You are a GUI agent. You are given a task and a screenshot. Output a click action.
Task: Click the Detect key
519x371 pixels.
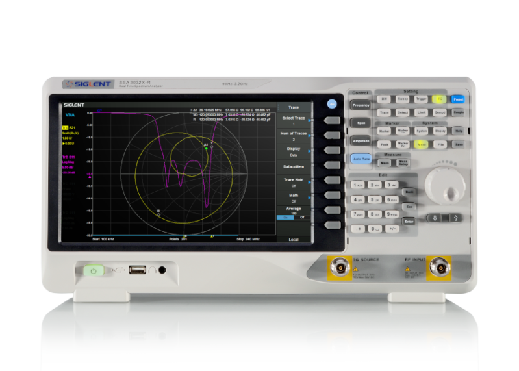click(403, 112)
